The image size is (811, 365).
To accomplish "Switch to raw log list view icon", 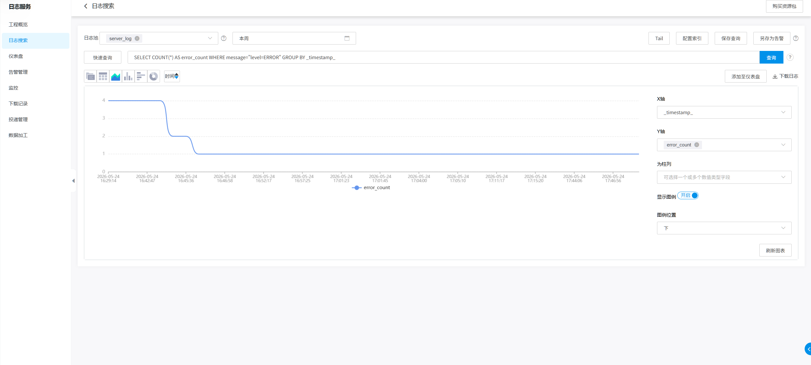I will tap(90, 76).
